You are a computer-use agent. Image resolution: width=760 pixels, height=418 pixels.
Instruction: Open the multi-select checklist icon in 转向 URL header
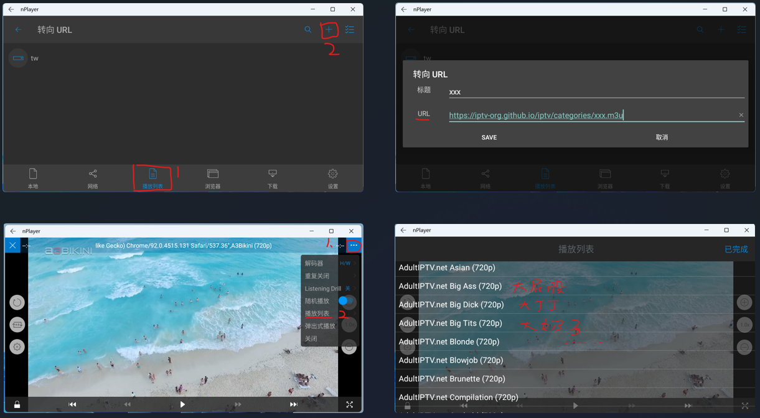tap(350, 29)
